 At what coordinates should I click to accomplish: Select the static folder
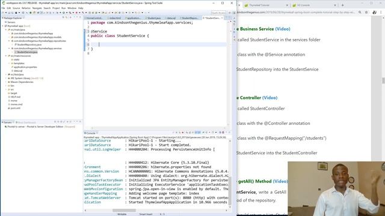pos(16,59)
